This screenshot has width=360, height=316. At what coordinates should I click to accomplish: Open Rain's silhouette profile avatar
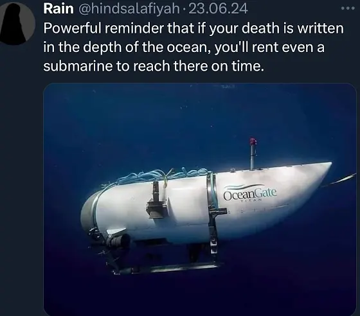(17, 23)
